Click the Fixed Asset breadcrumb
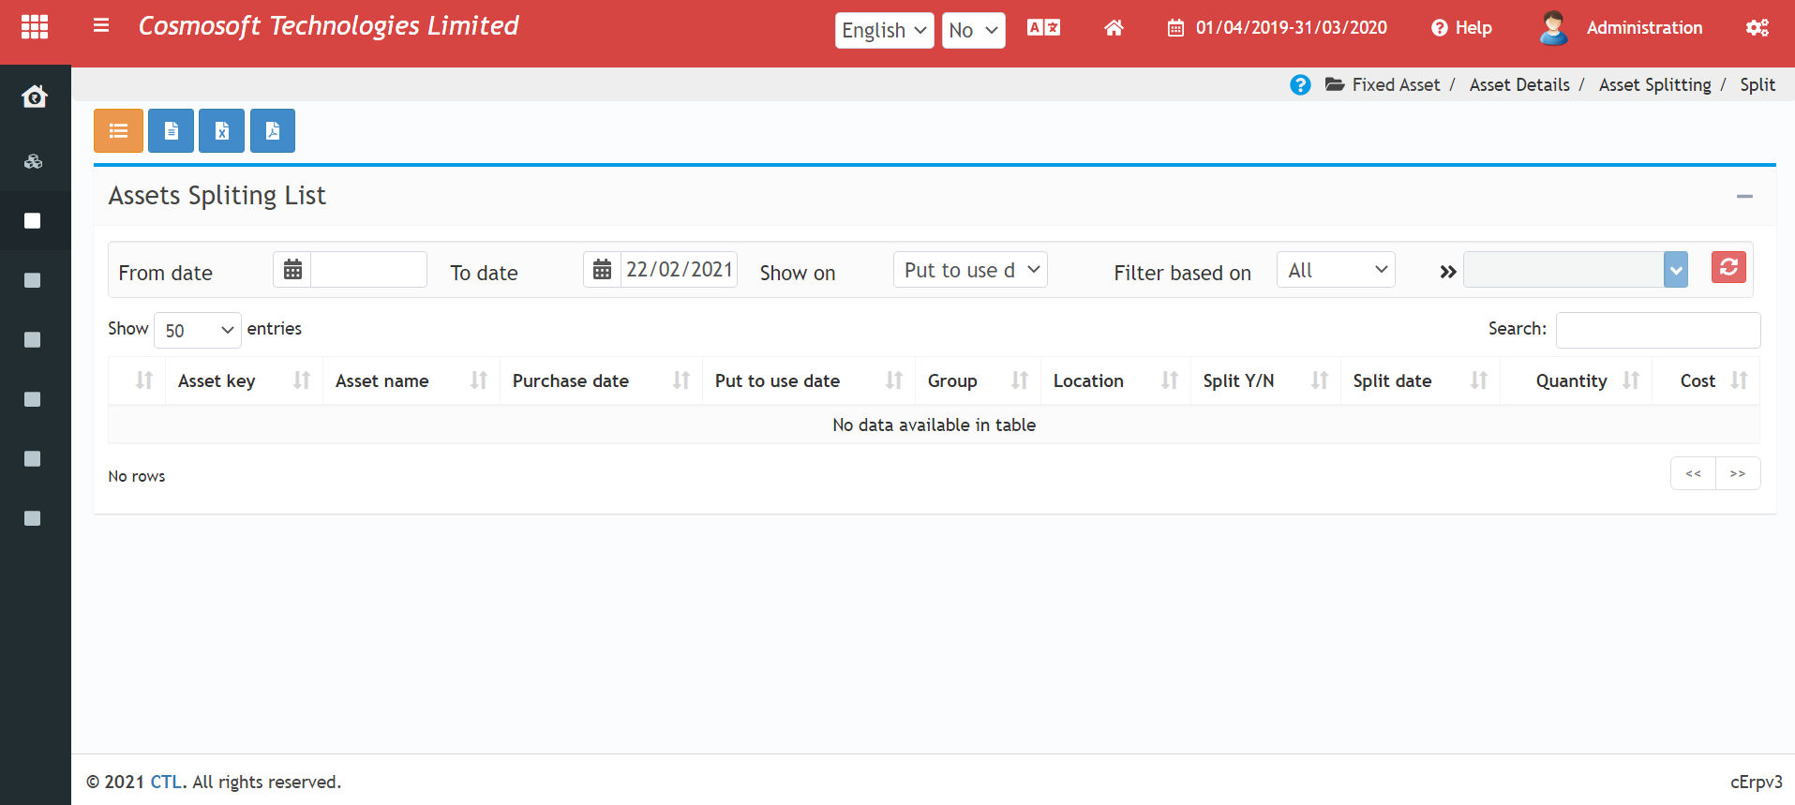1795x805 pixels. 1395,85
